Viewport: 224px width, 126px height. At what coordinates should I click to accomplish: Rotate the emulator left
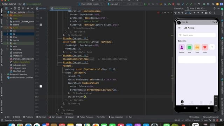point(186,13)
